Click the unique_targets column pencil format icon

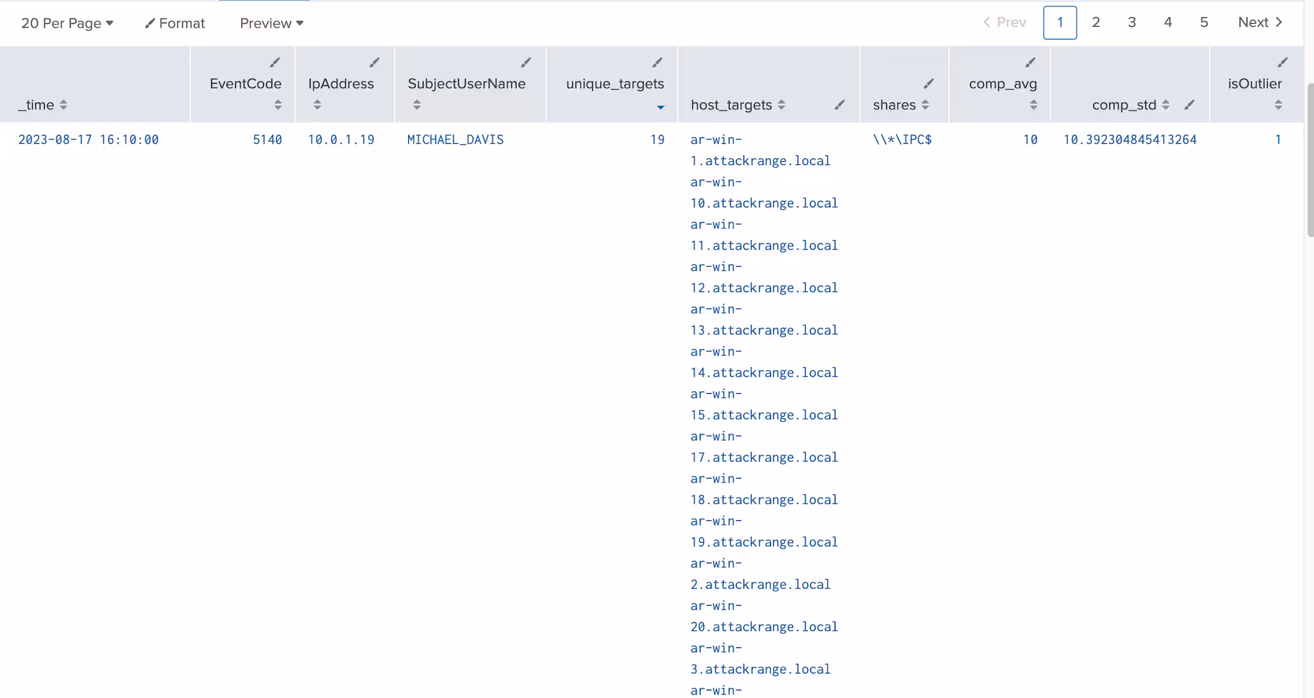[657, 62]
